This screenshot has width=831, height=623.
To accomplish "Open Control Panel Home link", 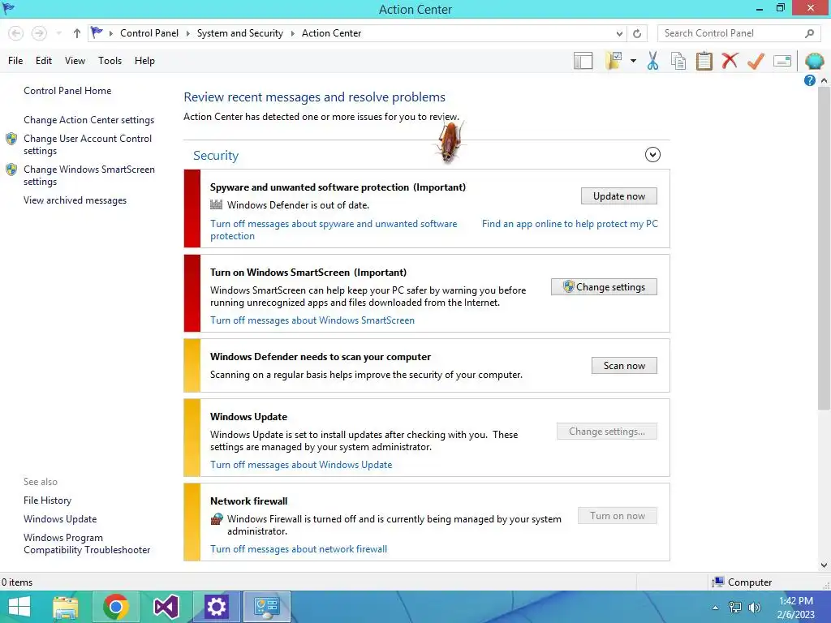I will click(x=67, y=91).
